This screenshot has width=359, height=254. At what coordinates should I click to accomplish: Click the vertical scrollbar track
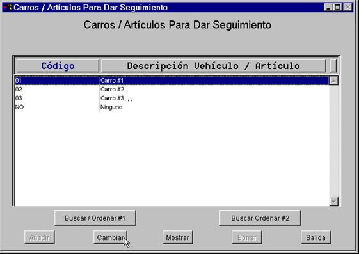point(334,141)
